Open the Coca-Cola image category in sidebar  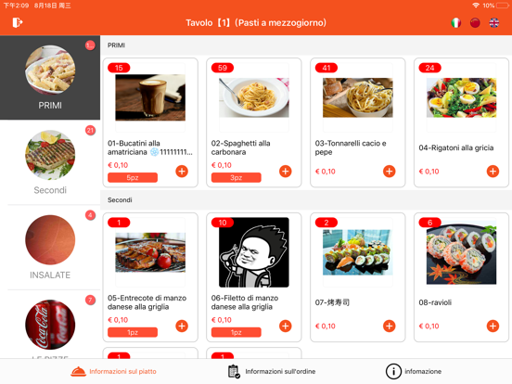(50, 325)
